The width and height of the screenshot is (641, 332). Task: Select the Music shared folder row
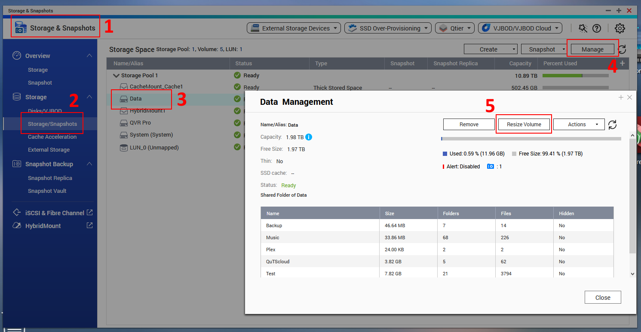[437, 238]
